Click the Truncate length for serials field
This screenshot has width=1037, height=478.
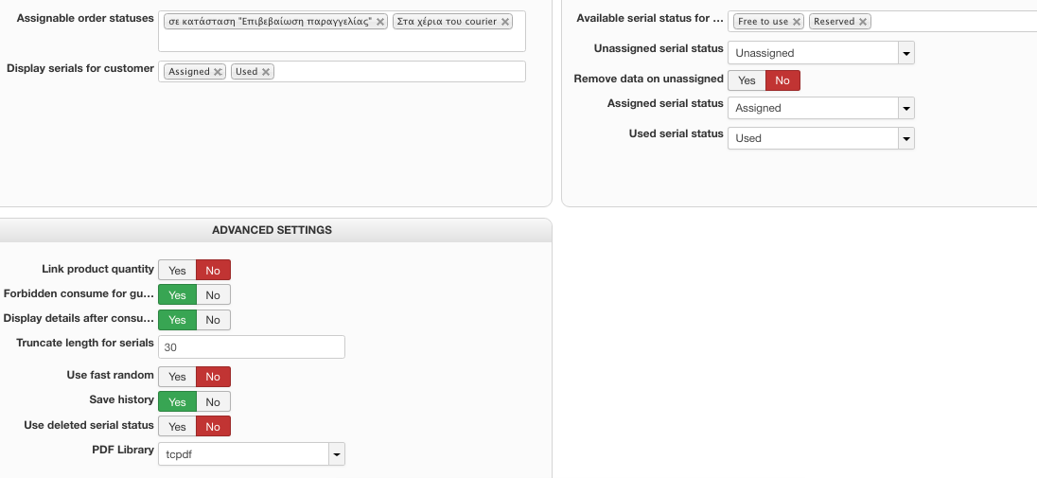coord(251,347)
